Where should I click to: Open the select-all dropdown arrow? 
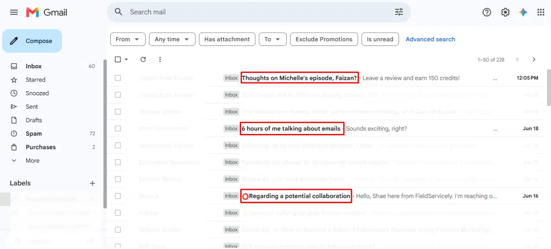[x=126, y=60]
